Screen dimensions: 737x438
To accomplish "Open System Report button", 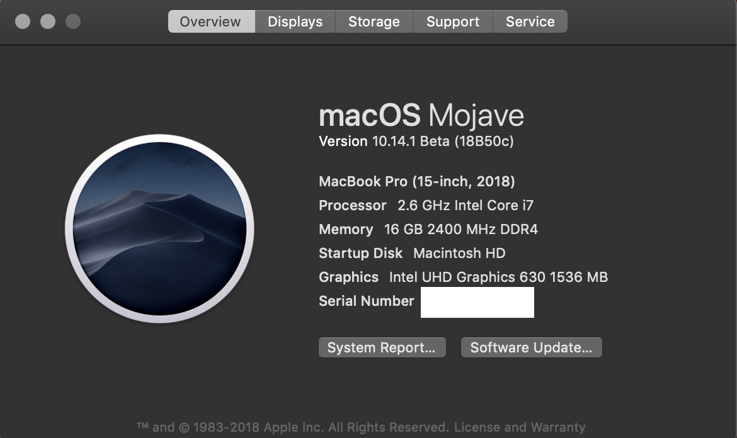I will pyautogui.click(x=382, y=347).
